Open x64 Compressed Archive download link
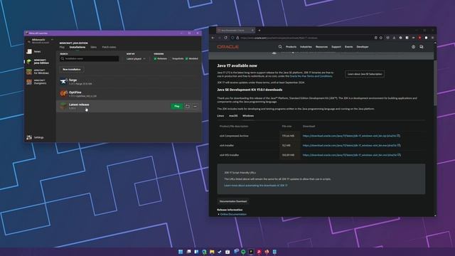The width and height of the screenshot is (455, 256). coord(351,136)
